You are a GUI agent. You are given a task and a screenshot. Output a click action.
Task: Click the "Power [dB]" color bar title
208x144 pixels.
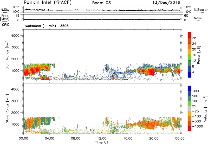coord(198,55)
